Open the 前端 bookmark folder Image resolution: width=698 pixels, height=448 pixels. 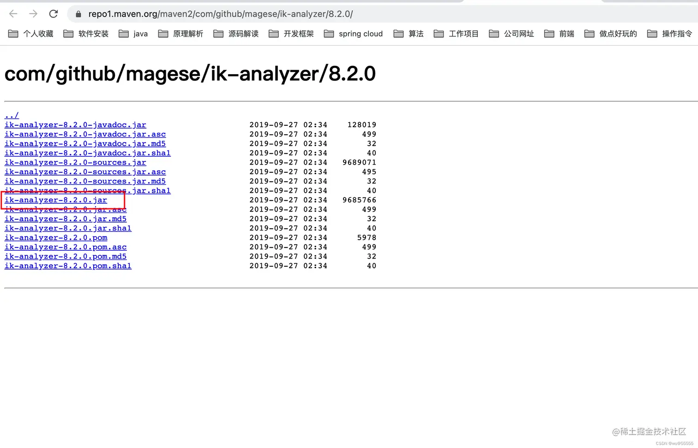[559, 34]
